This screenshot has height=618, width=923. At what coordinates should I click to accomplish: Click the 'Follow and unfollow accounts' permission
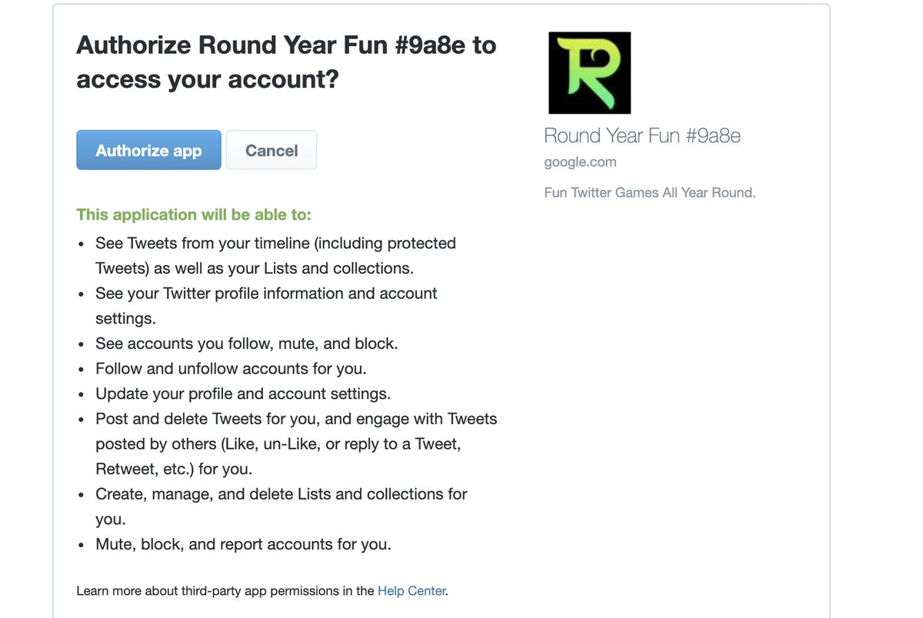[231, 369]
